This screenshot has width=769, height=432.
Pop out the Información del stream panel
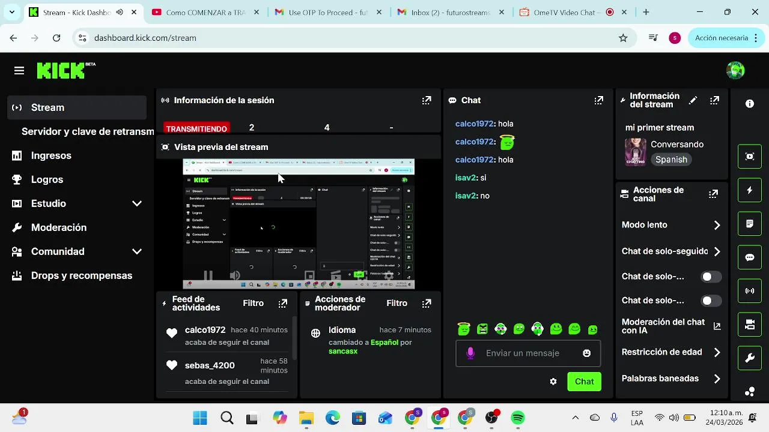(x=714, y=100)
